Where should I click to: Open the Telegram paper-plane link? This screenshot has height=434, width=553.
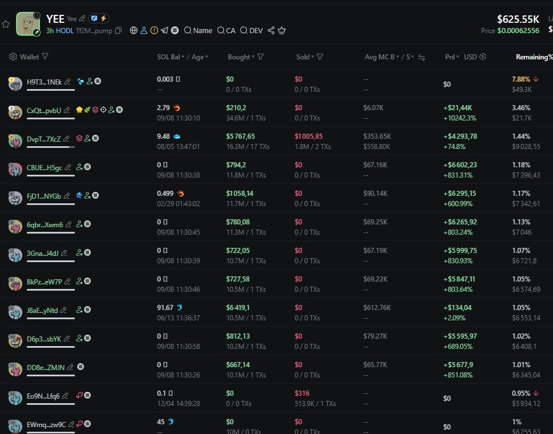coord(165,30)
